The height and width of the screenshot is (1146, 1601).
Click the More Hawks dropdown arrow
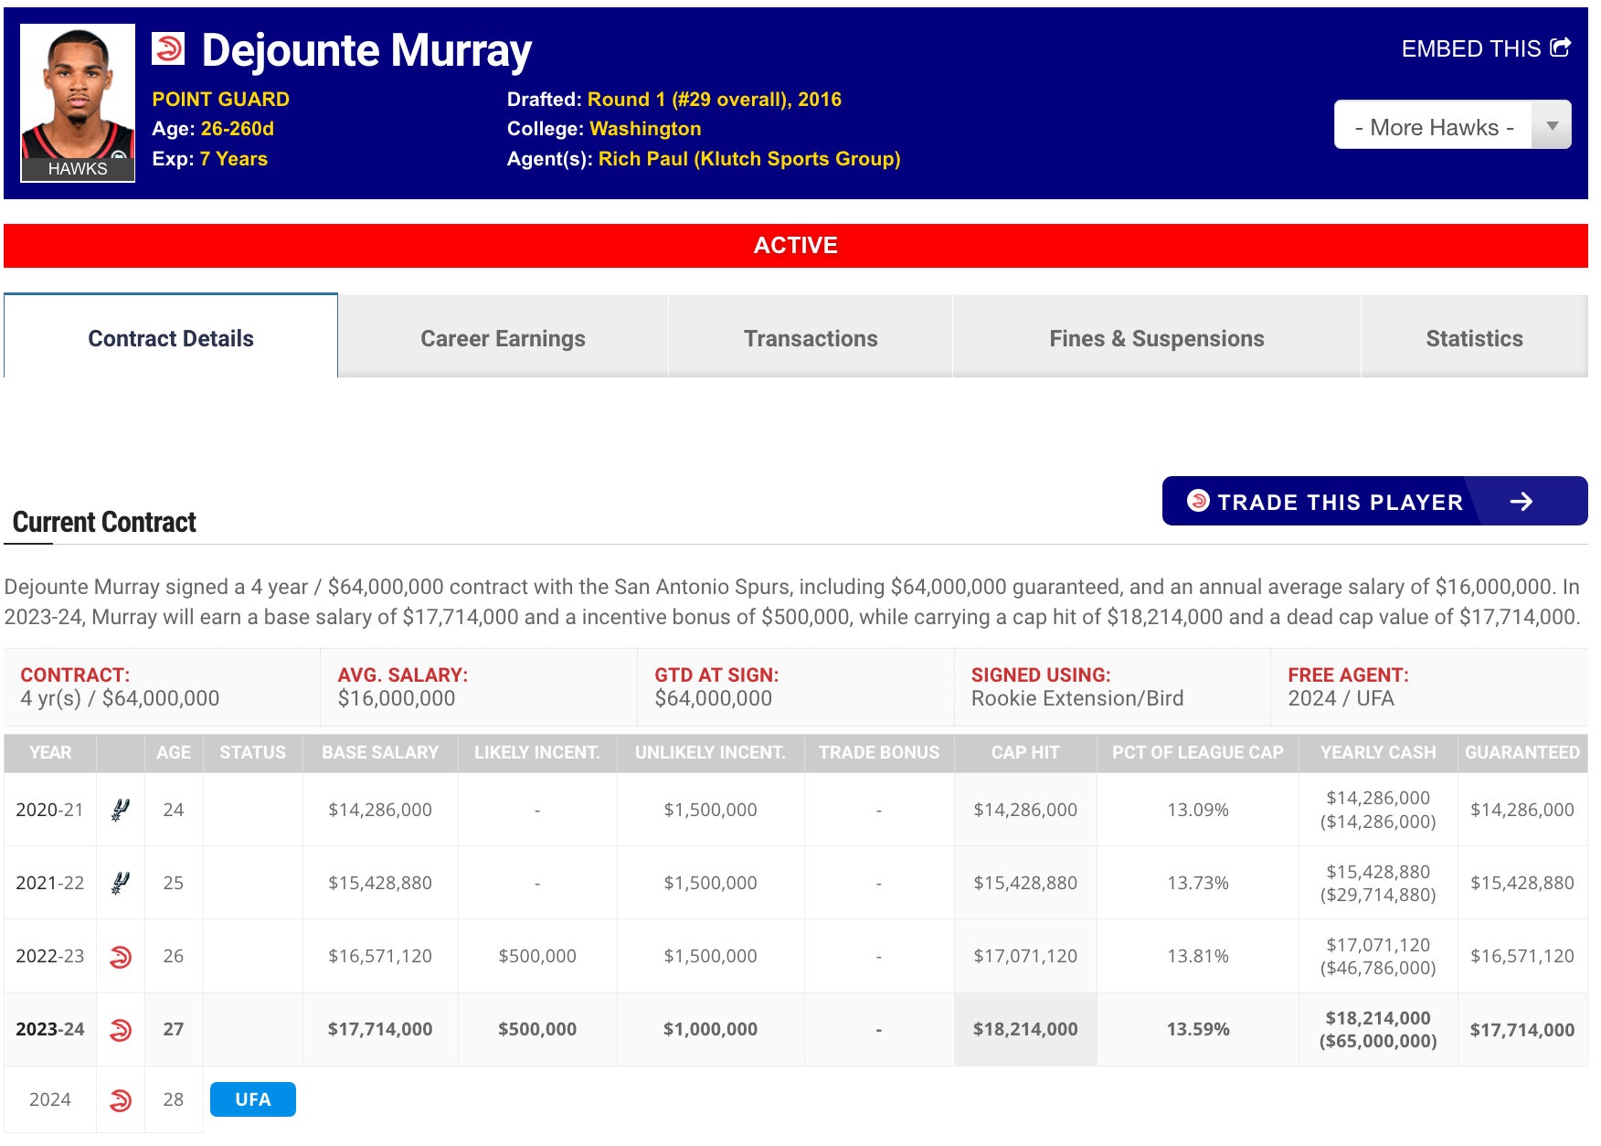point(1552,125)
